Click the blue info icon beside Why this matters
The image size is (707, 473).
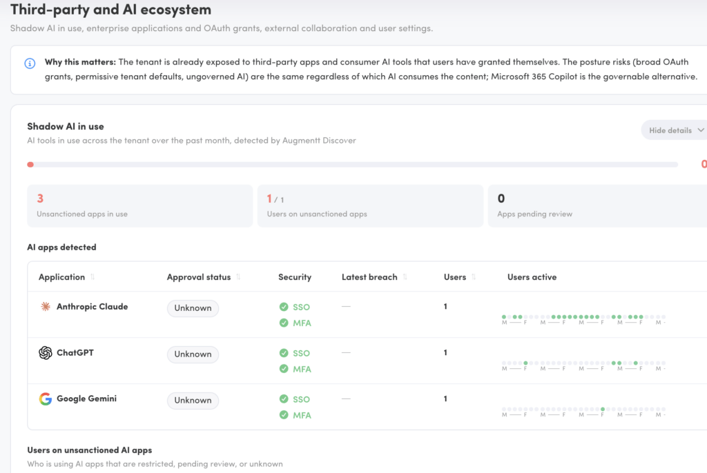pos(30,63)
